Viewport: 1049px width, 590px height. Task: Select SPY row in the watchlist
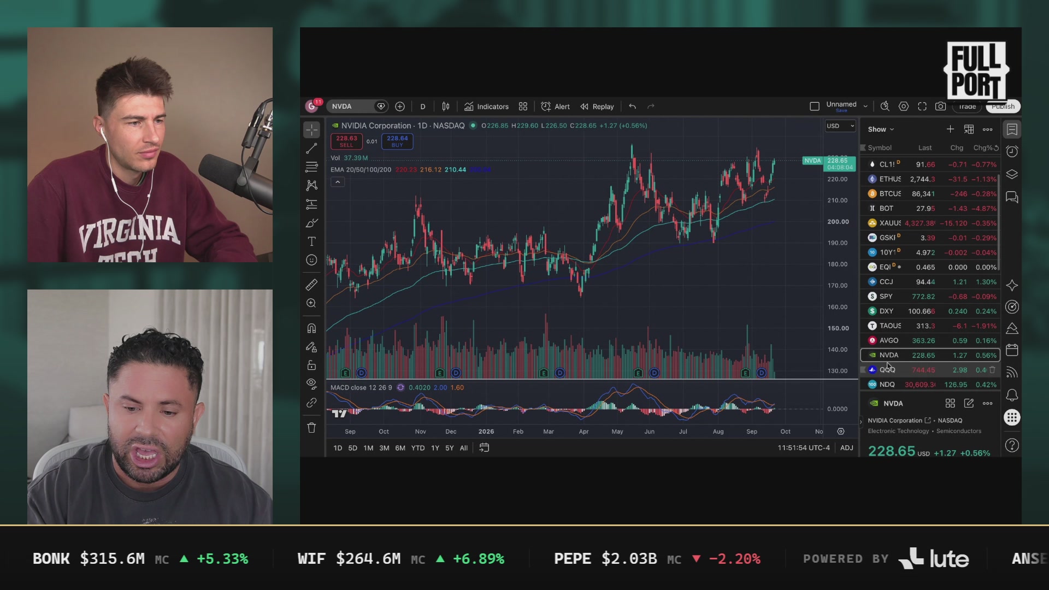(x=930, y=297)
